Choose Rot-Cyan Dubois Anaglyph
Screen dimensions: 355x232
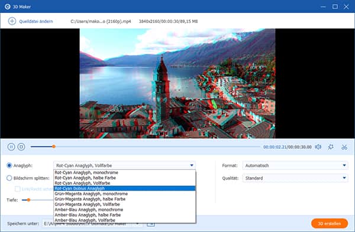tap(124, 188)
